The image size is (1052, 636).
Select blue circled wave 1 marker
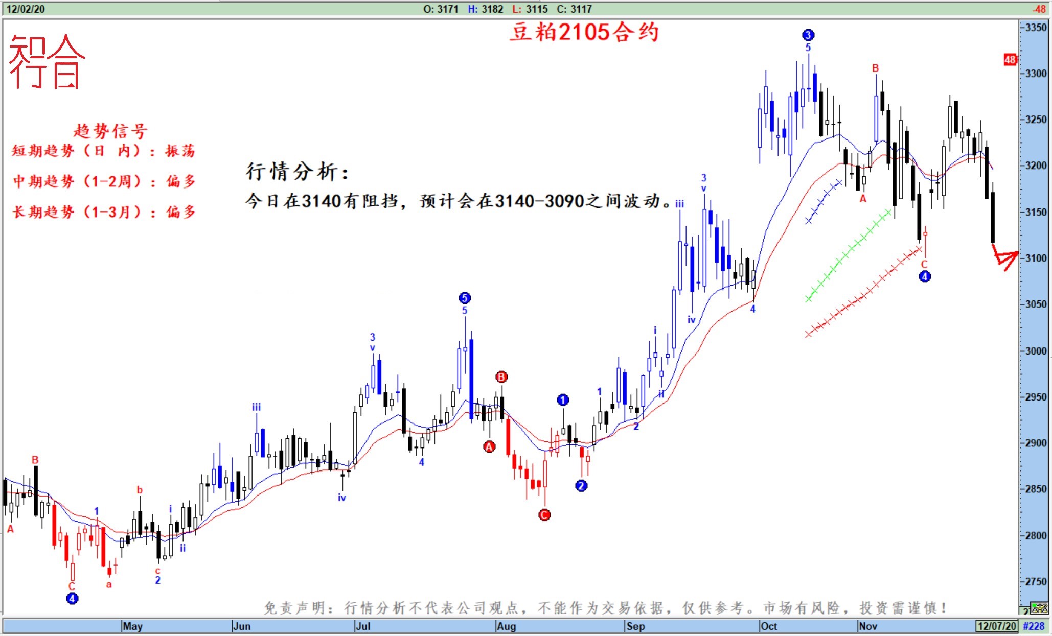563,400
